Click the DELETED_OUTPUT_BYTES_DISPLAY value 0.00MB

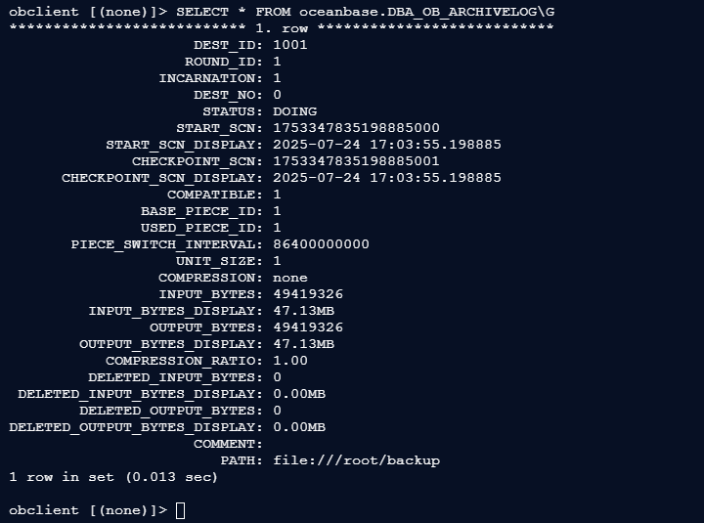[x=299, y=427]
